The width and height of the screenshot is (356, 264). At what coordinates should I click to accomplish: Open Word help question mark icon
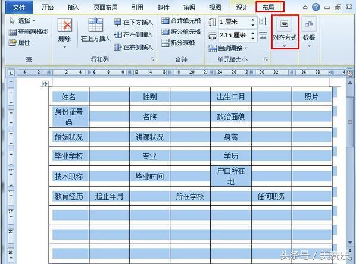pos(316,7)
